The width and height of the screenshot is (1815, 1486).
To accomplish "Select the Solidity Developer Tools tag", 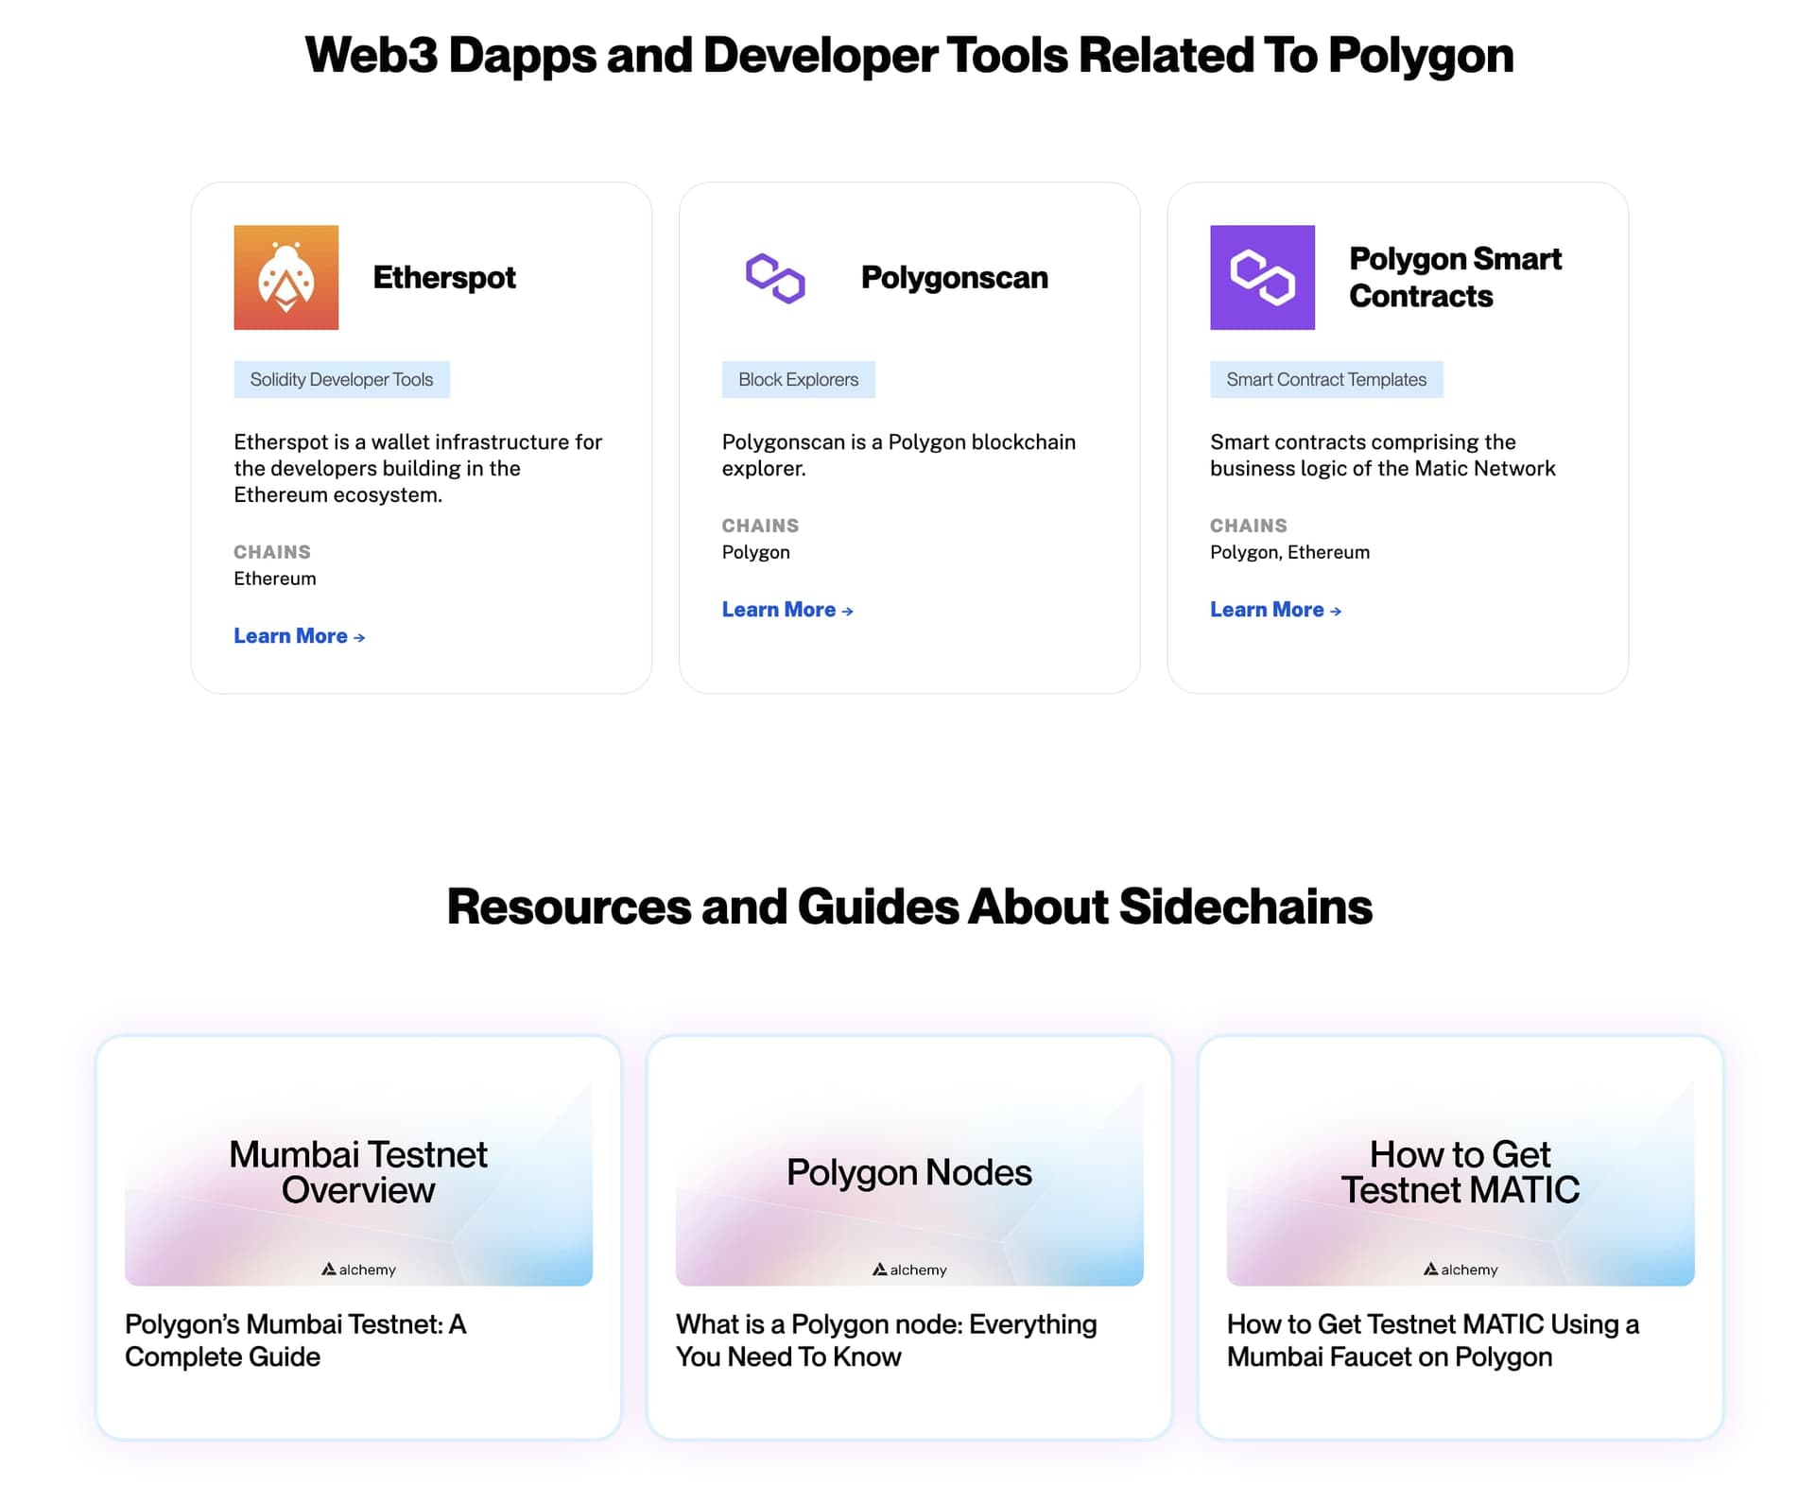I will pos(341,379).
